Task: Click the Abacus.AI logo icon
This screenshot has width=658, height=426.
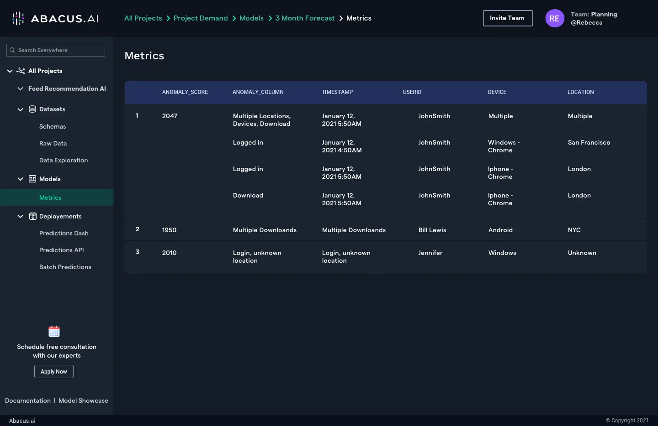Action: click(x=18, y=18)
